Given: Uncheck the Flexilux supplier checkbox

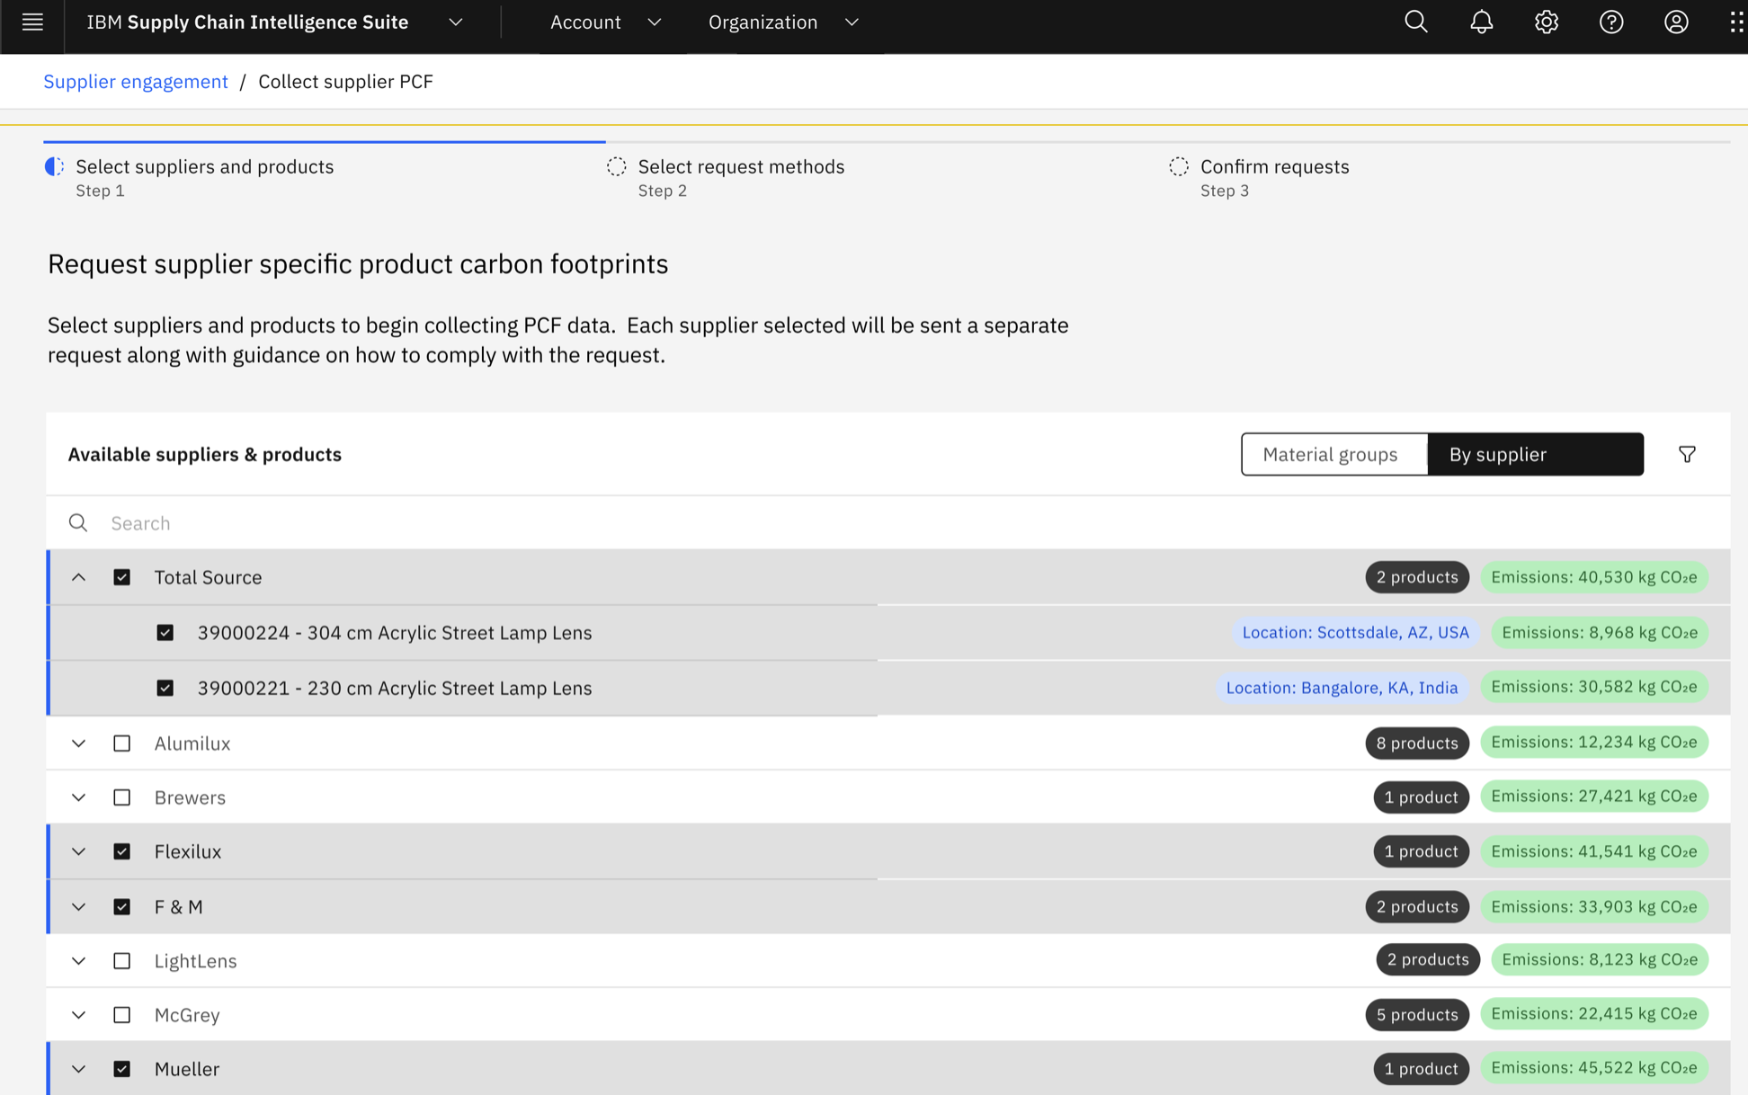Looking at the screenshot, I should pyautogui.click(x=122, y=851).
